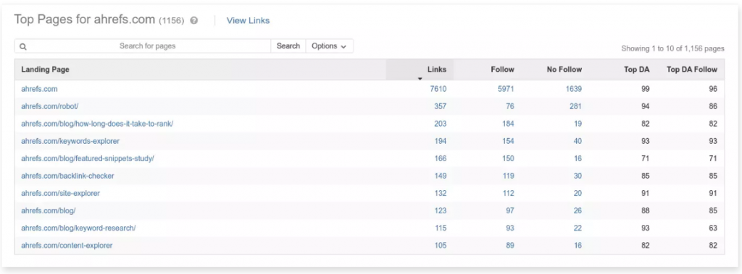Click the Top DA value 99
This screenshot has height=274, width=742.
[x=646, y=89]
